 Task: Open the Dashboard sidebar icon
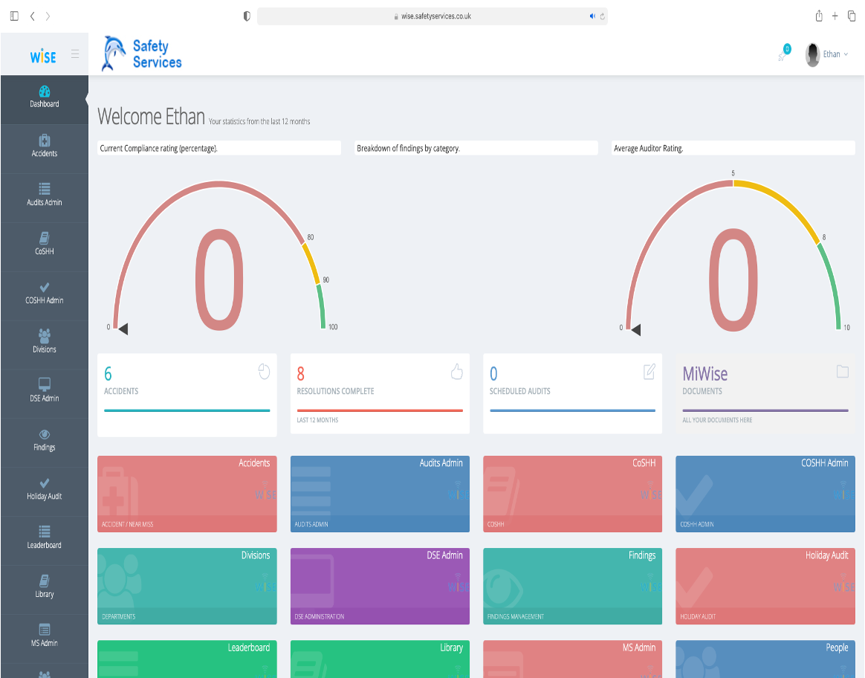pyautogui.click(x=44, y=91)
